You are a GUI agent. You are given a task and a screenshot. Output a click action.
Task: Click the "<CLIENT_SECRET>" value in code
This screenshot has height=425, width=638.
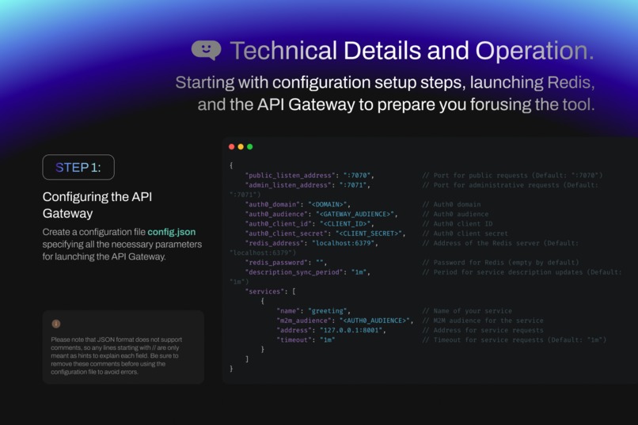pos(369,233)
